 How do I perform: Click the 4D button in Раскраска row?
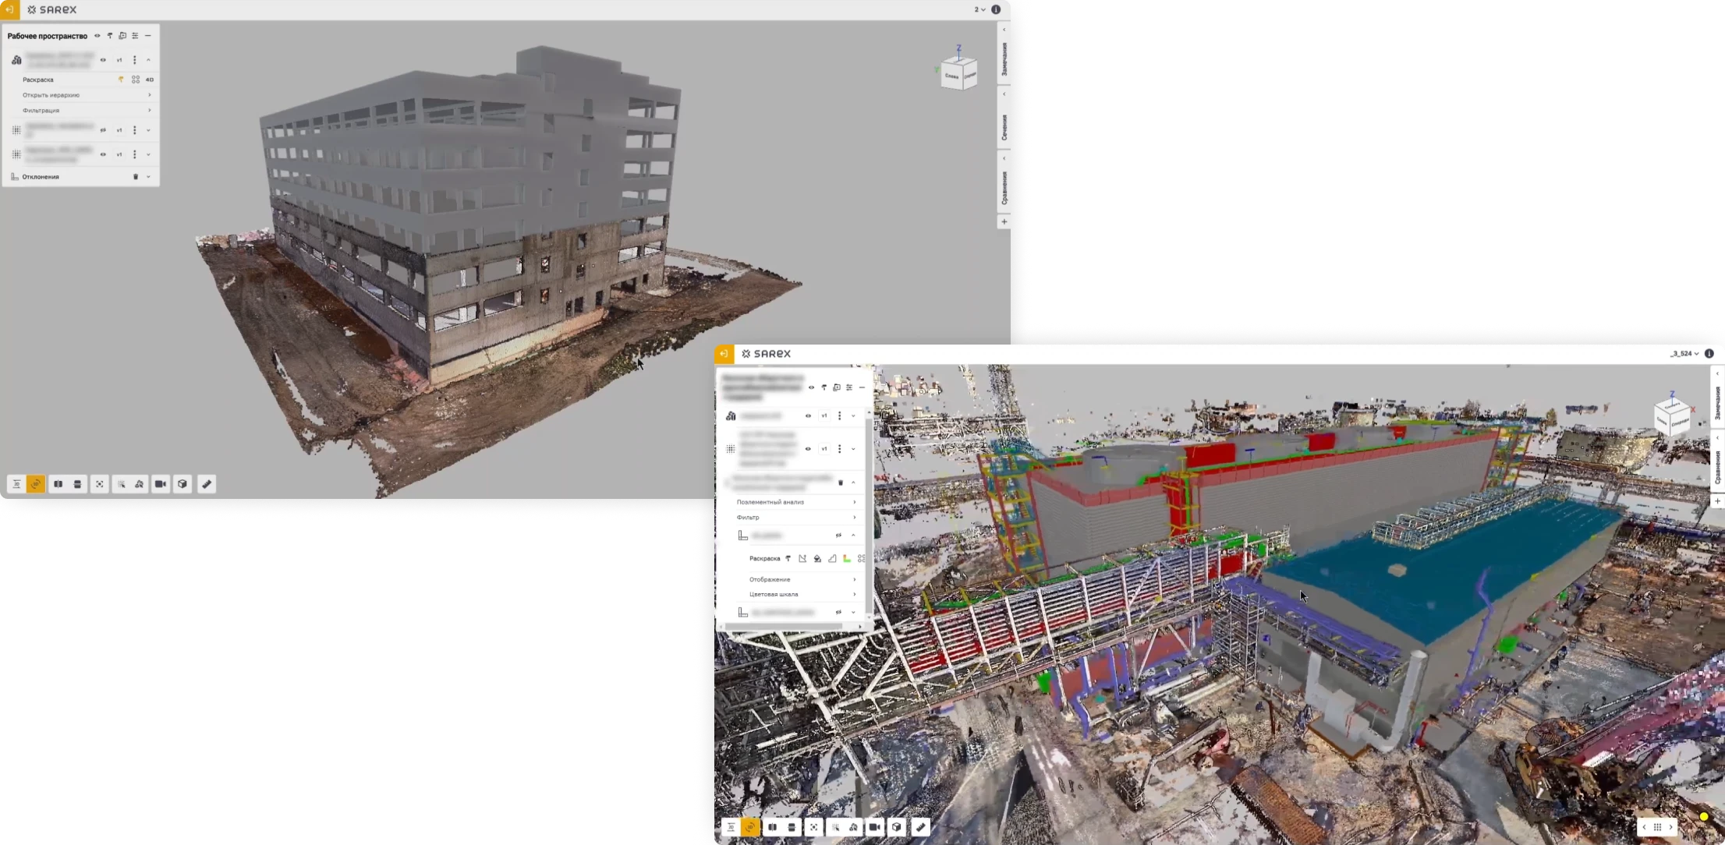[x=150, y=80]
